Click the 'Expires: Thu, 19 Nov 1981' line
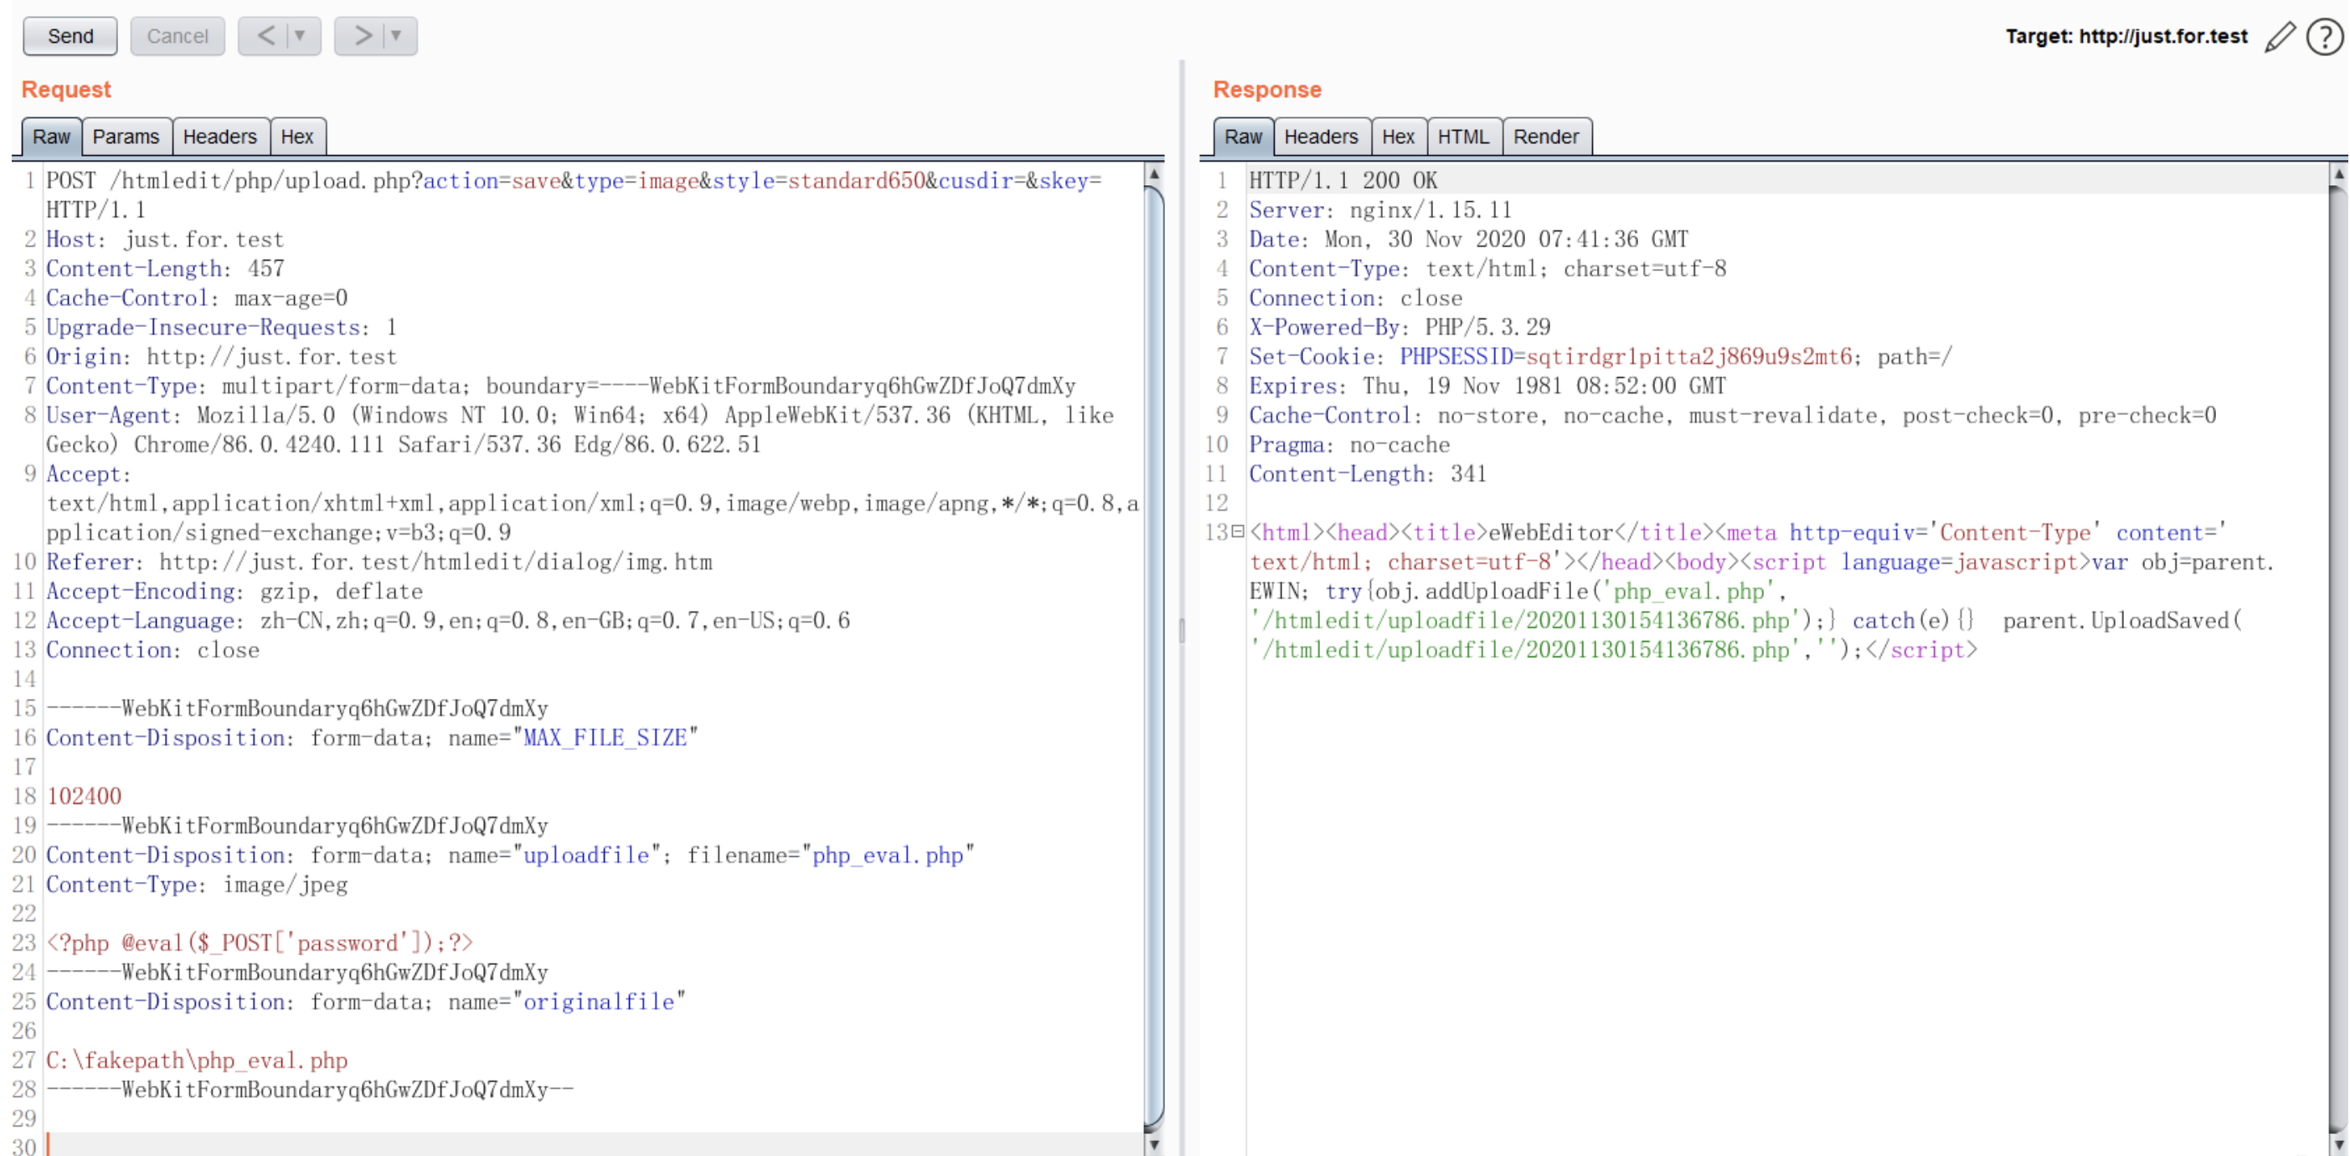The height and width of the screenshot is (1156, 2350). click(x=1488, y=386)
